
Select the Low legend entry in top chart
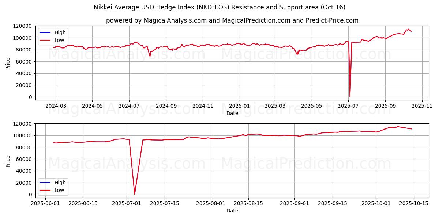tap(59, 40)
